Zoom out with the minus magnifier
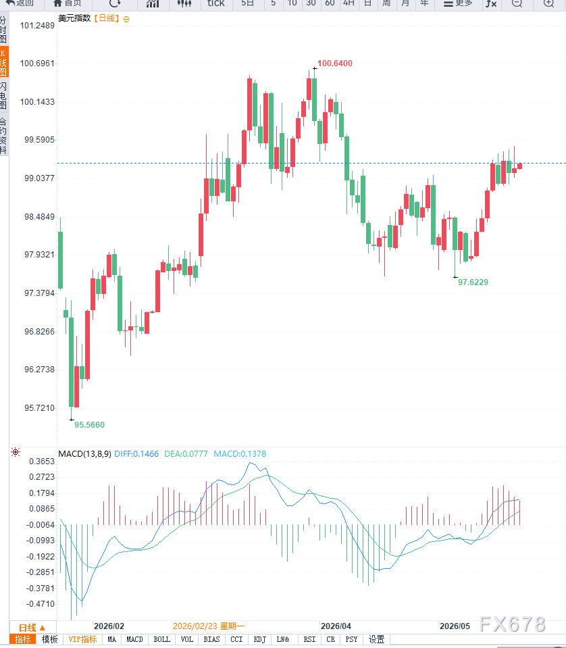The width and height of the screenshot is (566, 648). pos(517,3)
